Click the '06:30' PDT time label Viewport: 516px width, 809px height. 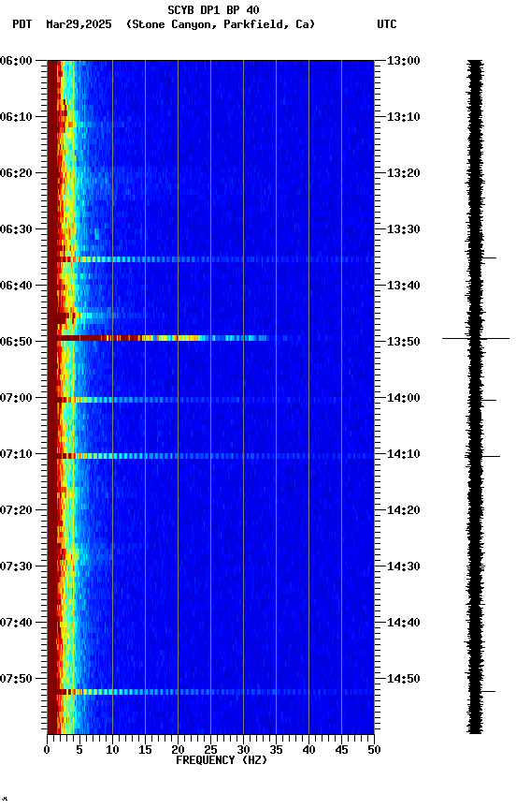16,229
